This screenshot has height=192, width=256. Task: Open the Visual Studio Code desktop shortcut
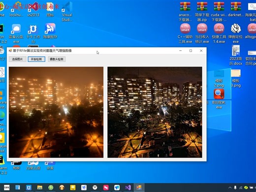[67, 12]
